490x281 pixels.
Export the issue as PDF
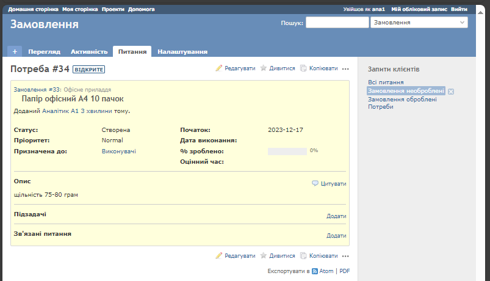pos(345,271)
